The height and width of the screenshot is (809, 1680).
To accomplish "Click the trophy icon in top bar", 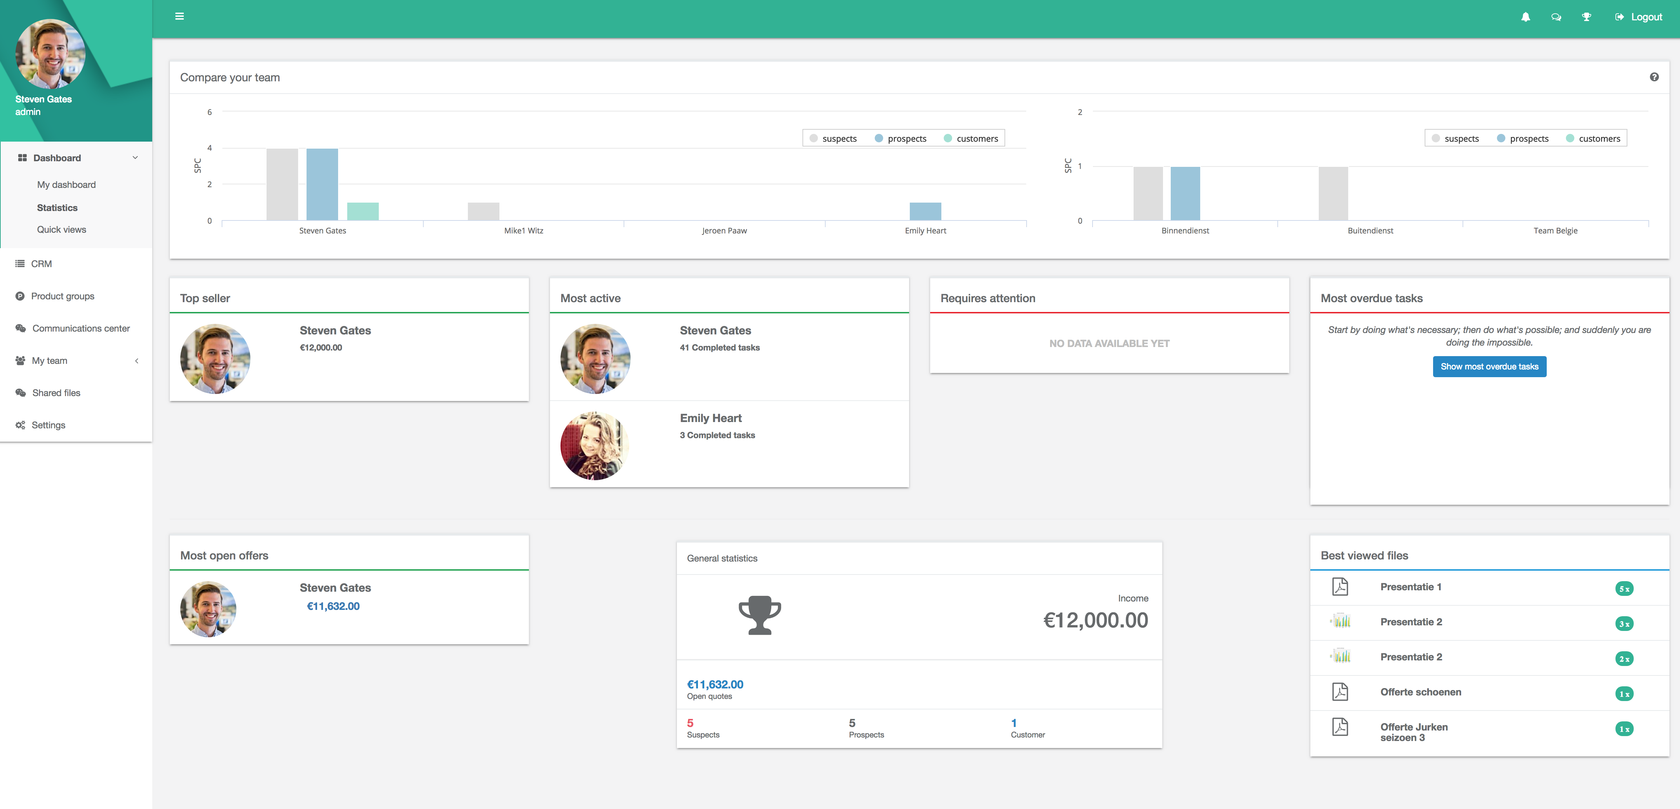I will 1587,17.
